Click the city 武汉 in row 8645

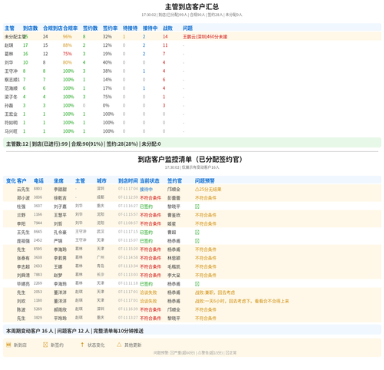101,232
